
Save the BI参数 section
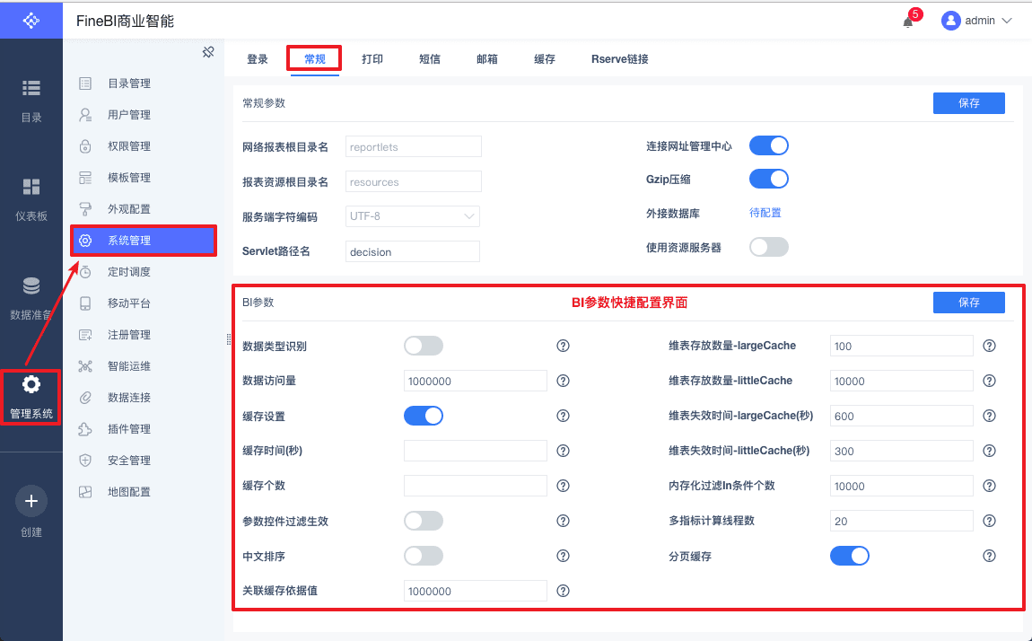tap(969, 303)
